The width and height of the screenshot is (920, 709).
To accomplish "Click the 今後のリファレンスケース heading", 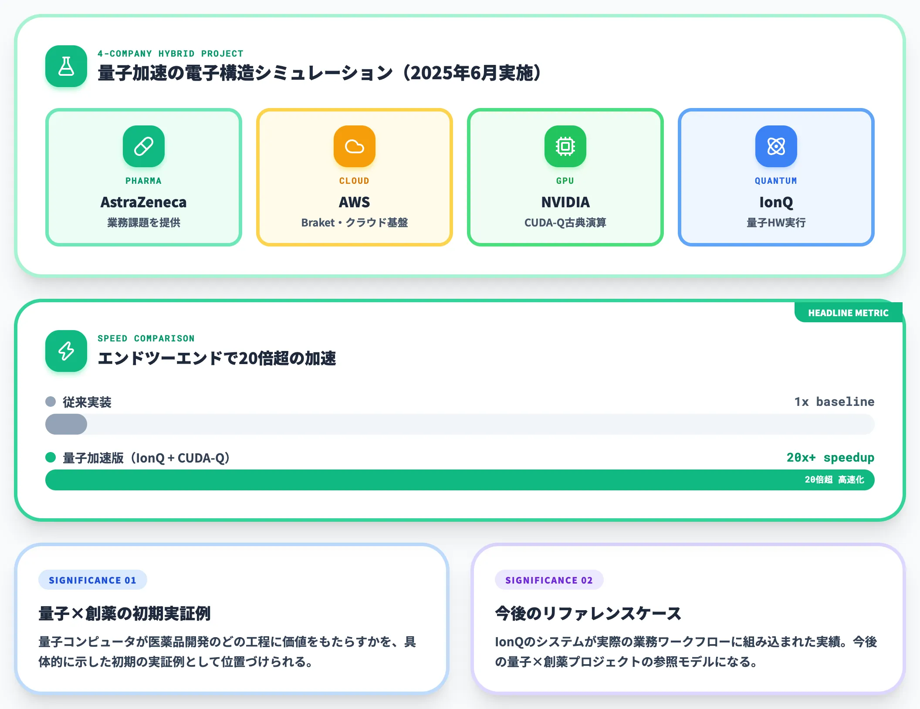I will tap(588, 613).
